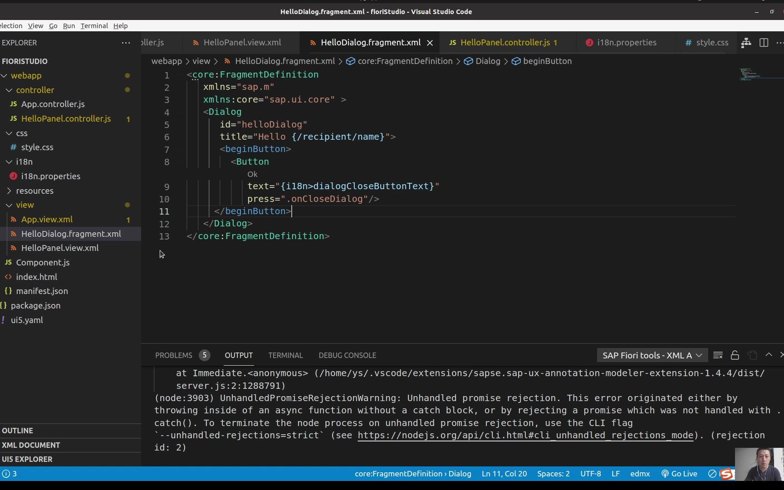Open App.view.xml in the explorer
The height and width of the screenshot is (490, 784).
(47, 220)
